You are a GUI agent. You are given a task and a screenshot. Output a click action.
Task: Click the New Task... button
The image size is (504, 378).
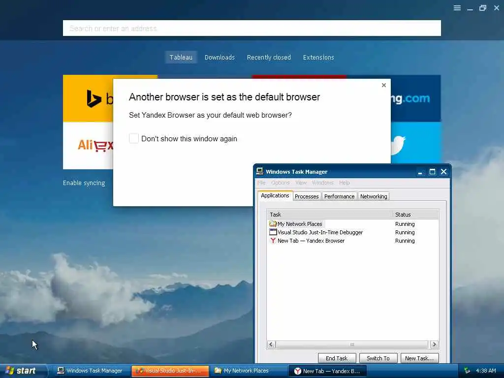click(x=419, y=358)
